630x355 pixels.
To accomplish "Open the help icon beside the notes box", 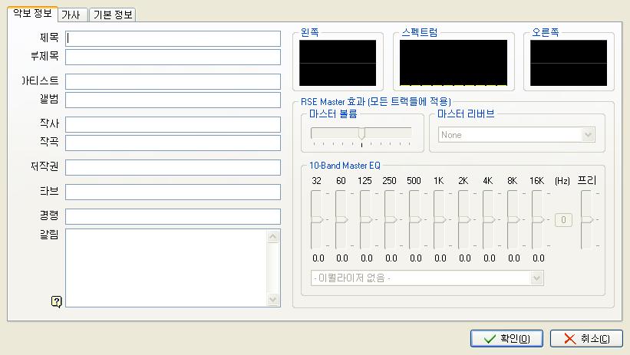I will coord(57,301).
